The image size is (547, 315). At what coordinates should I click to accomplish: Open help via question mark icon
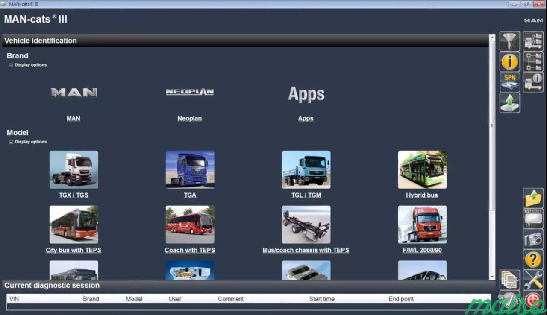[x=533, y=260]
